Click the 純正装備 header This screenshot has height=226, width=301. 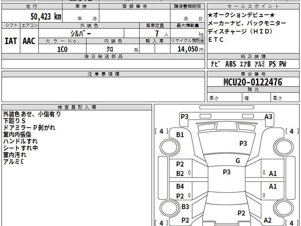tap(253, 56)
